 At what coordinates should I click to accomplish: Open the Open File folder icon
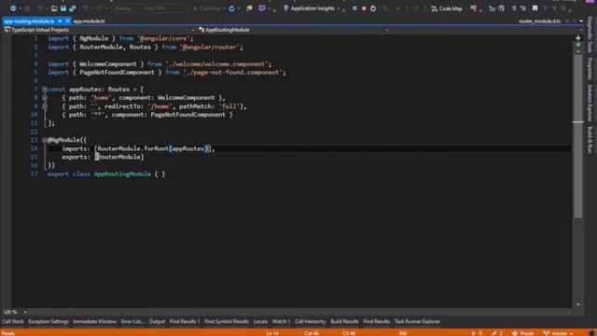[54, 8]
